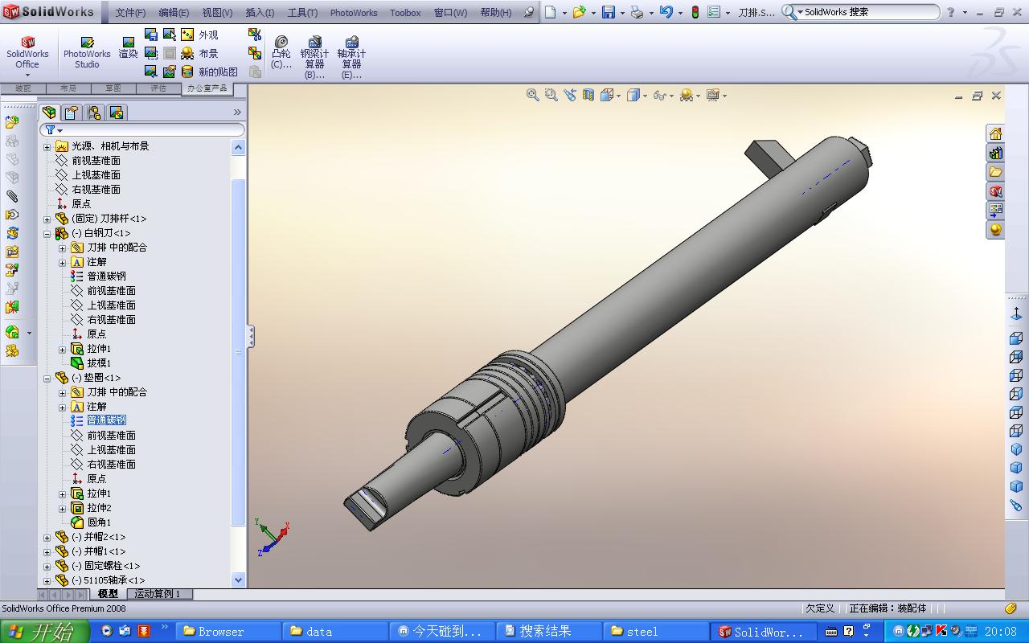This screenshot has width=1029, height=643.
Task: Open the Toolbox menu
Action: click(x=405, y=13)
